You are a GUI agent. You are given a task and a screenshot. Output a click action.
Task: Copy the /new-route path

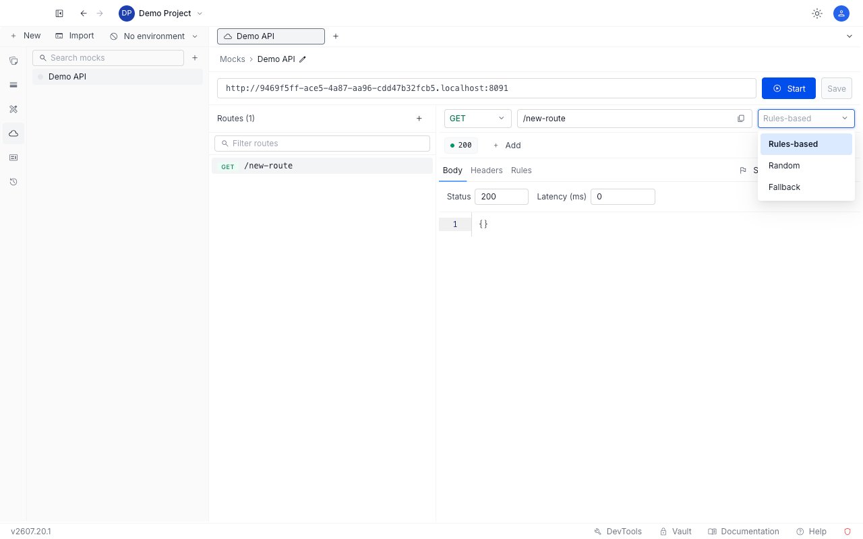(x=741, y=119)
